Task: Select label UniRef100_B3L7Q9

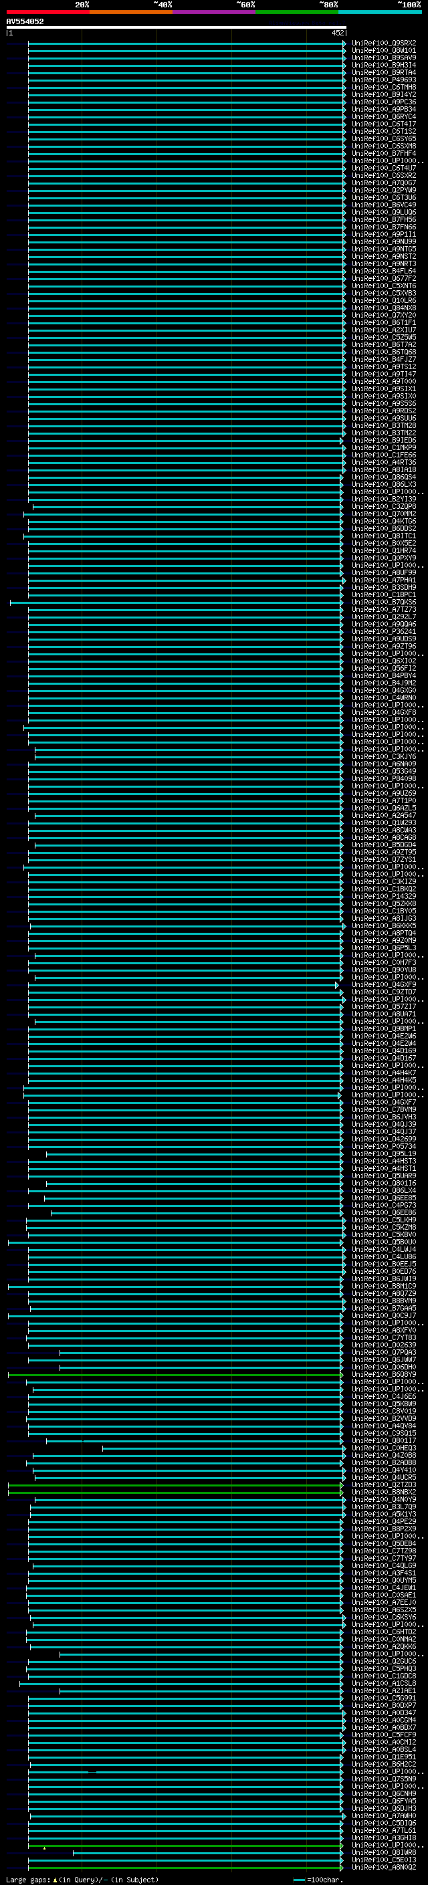Action: pos(384,1507)
